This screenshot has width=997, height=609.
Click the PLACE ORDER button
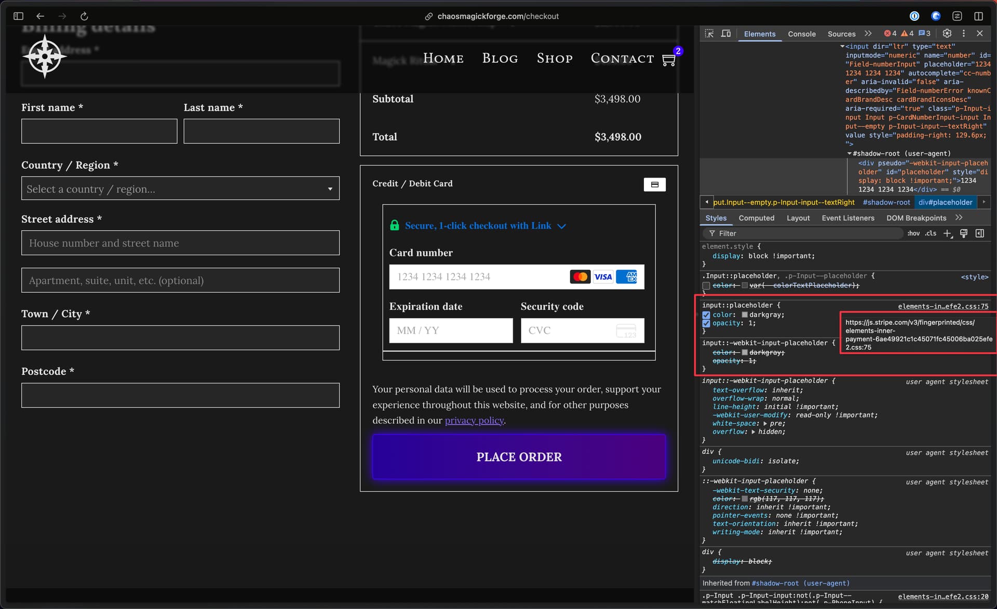pos(519,456)
